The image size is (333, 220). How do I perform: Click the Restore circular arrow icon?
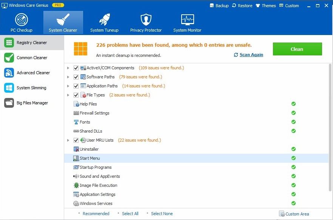(234, 6)
